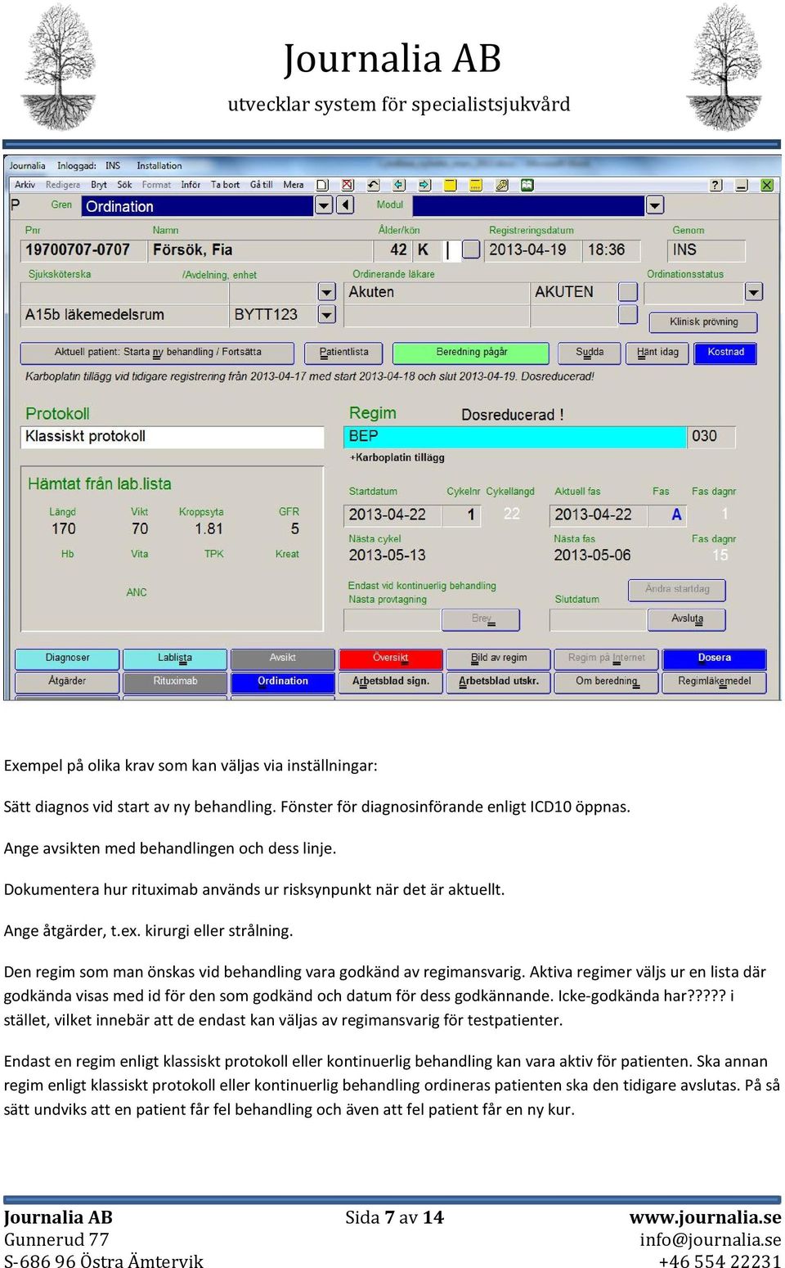
Task: Click the yellow note icon with dotted line
Action: point(476,185)
